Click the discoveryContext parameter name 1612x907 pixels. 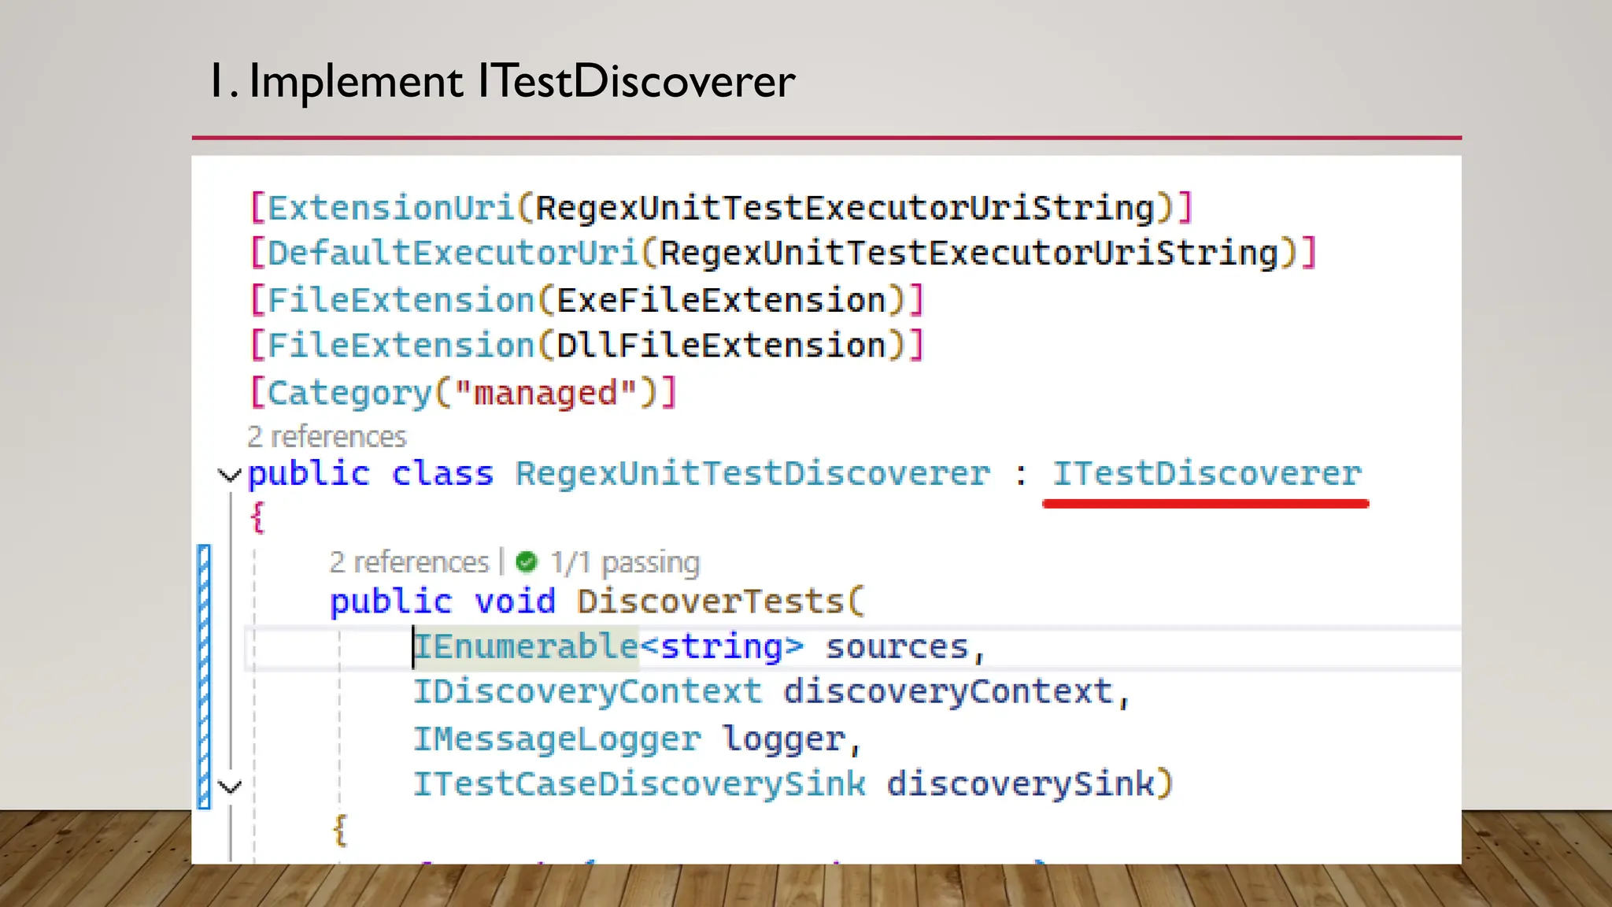coord(948,692)
